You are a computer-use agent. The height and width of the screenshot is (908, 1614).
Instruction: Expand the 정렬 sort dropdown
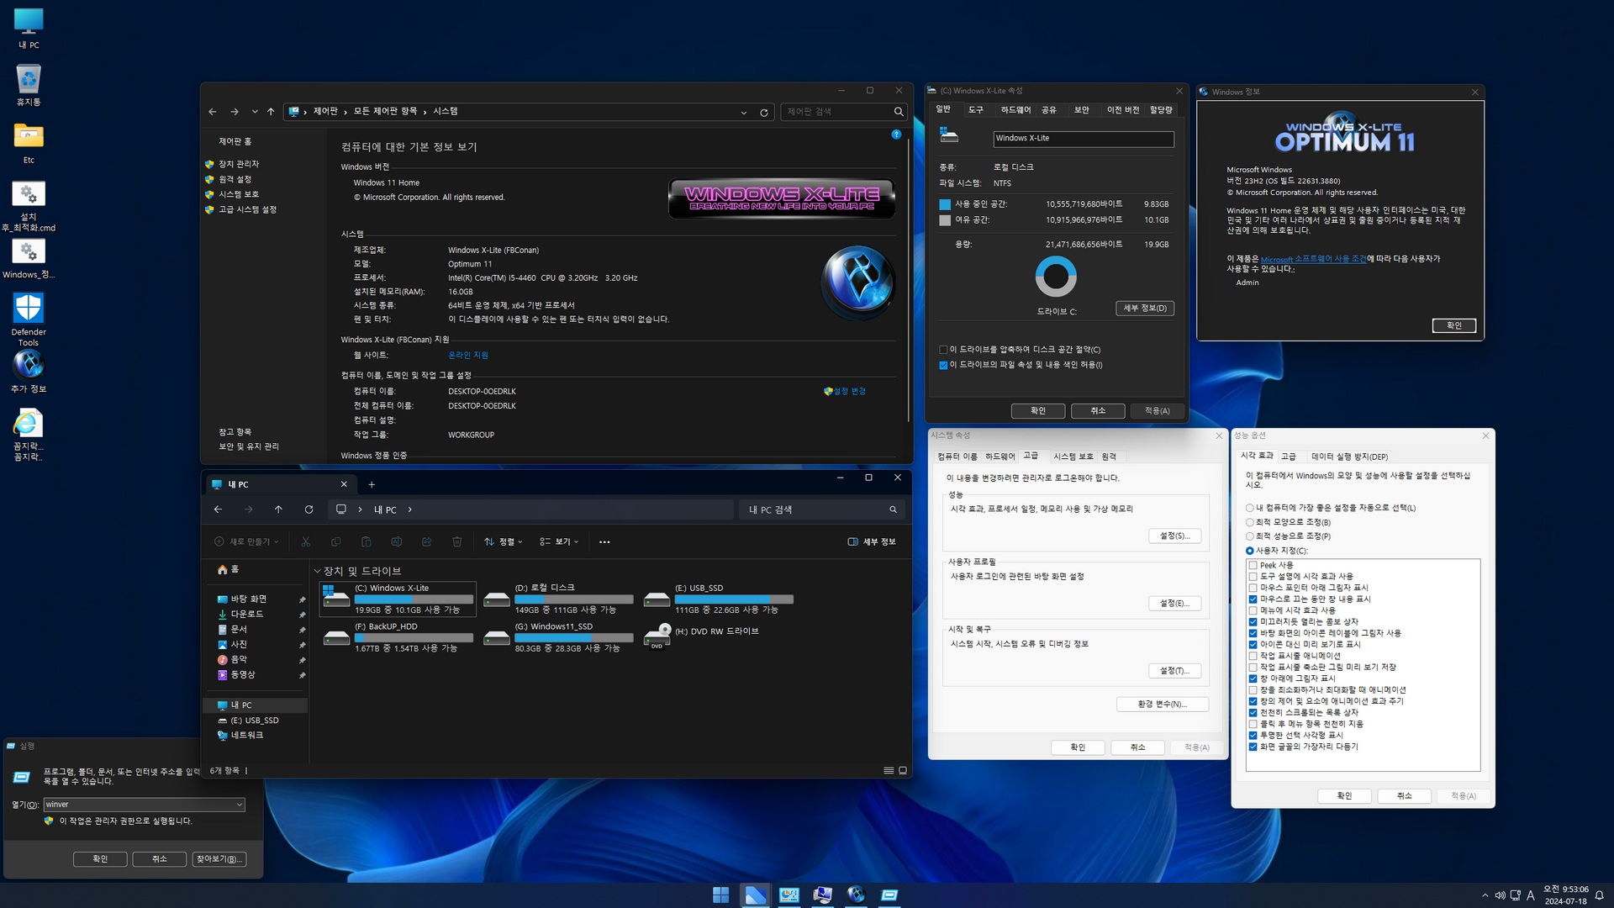(x=504, y=542)
